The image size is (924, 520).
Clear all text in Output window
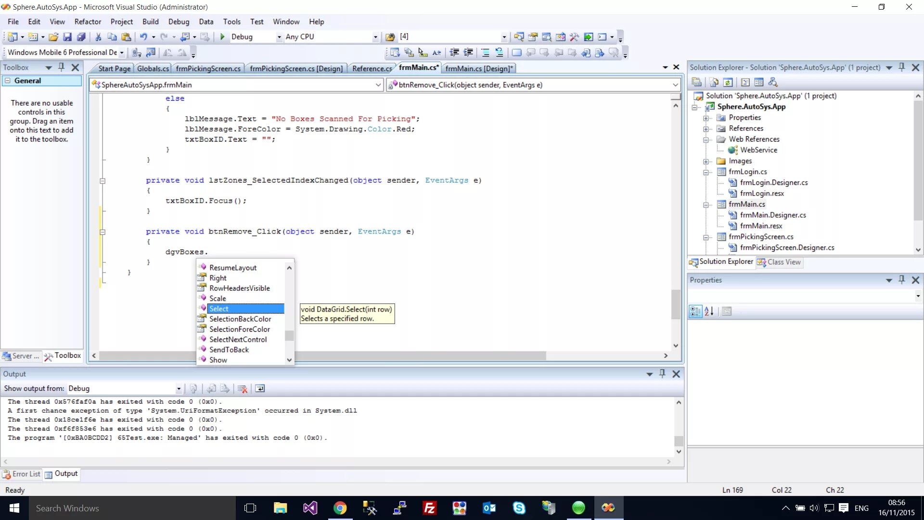coord(243,389)
